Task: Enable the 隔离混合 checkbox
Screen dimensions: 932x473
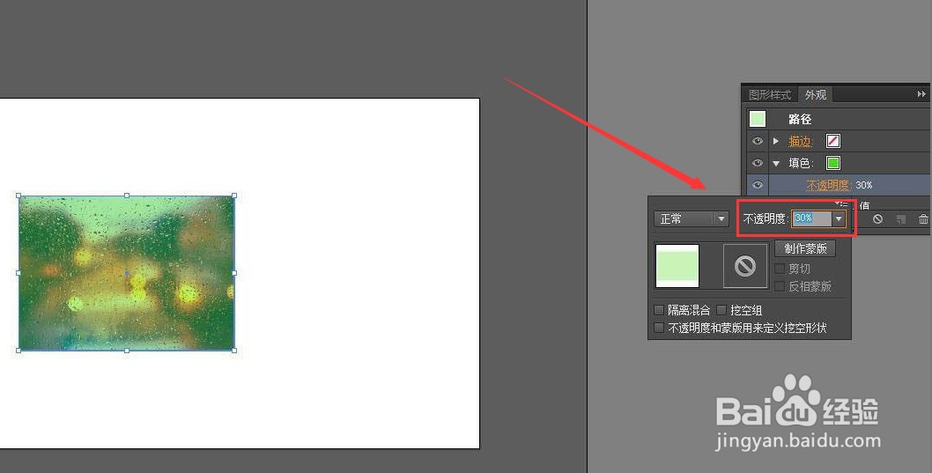Action: point(659,309)
